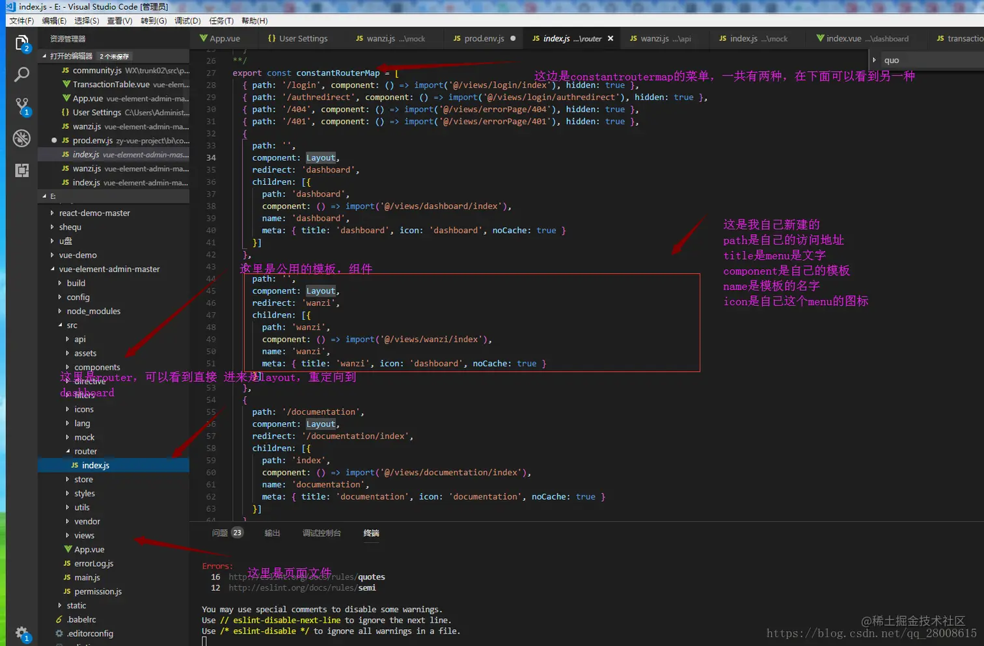Select index.js under router folder

[114, 465]
